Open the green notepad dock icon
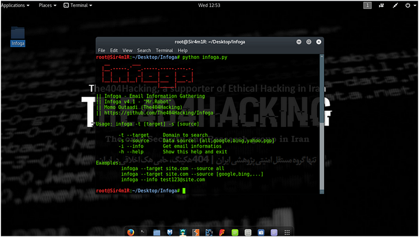Screen dimensions: 419x237 [x=235, y=232]
